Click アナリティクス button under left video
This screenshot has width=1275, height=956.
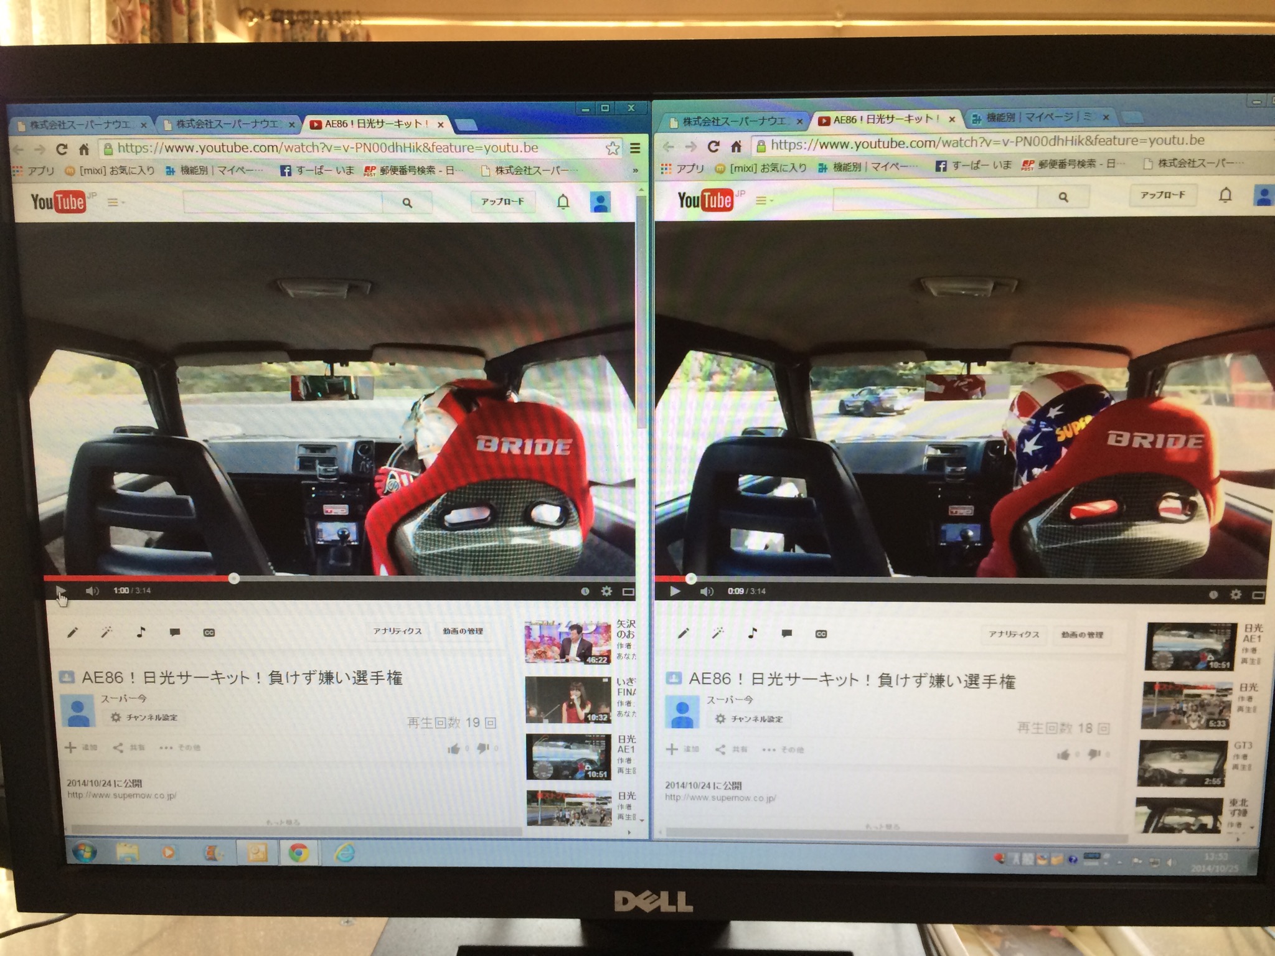point(397,631)
